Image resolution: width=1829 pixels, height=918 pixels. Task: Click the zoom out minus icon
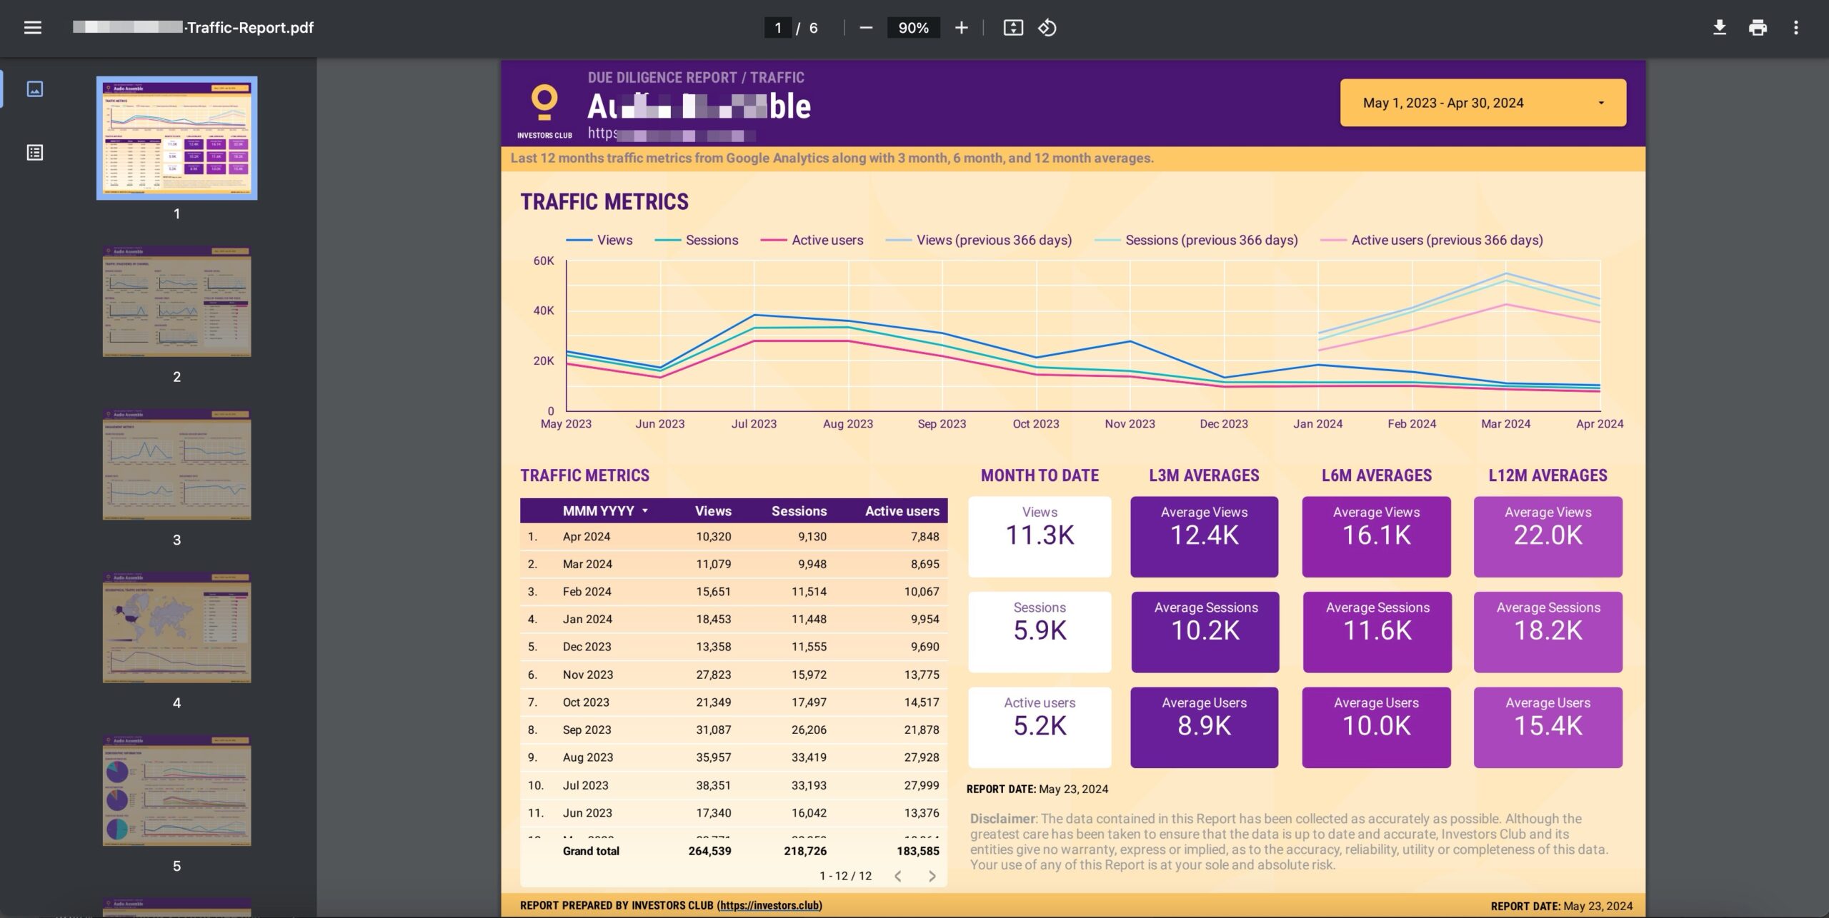click(866, 28)
